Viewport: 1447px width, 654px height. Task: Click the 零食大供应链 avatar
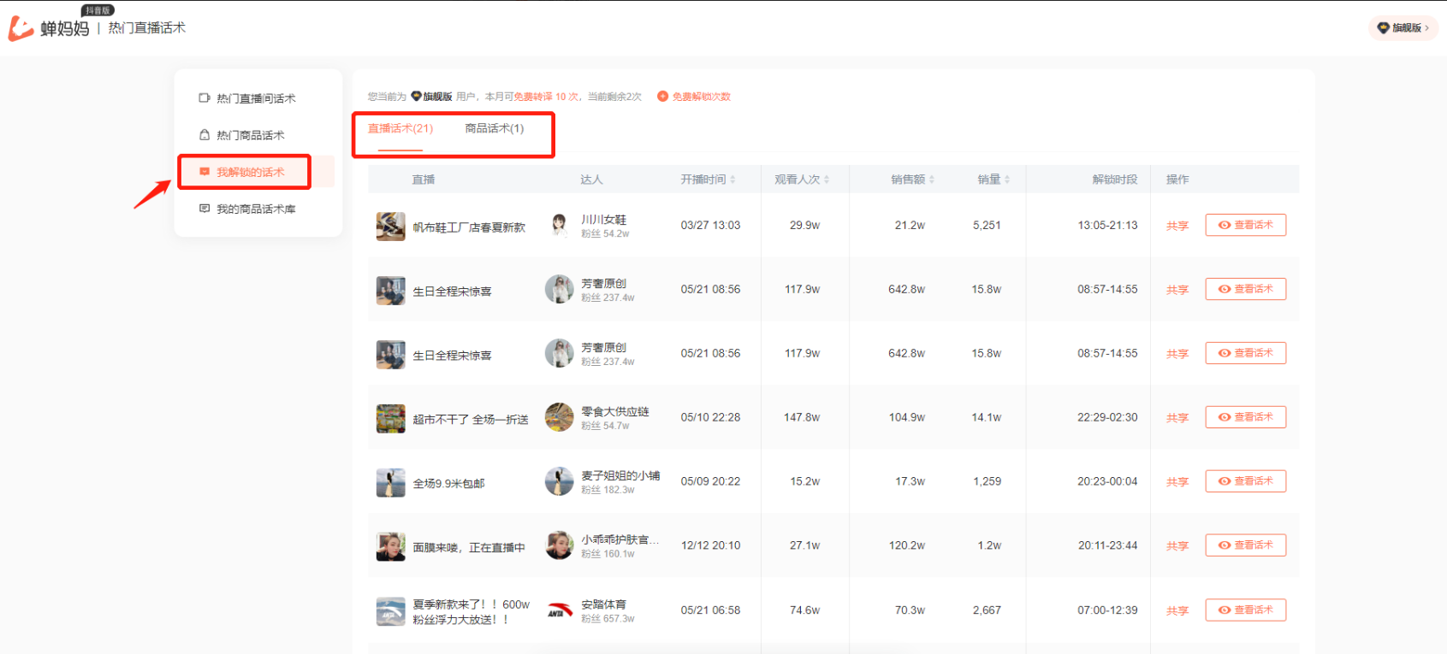[560, 417]
